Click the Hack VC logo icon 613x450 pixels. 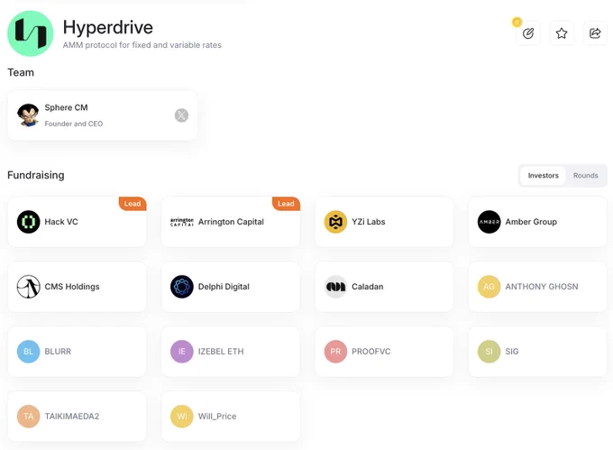(x=29, y=222)
